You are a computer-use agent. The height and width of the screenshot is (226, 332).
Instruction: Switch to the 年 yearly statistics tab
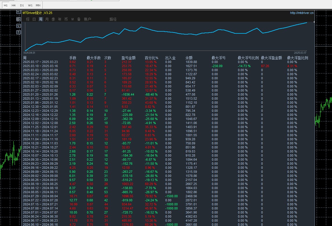60,19
